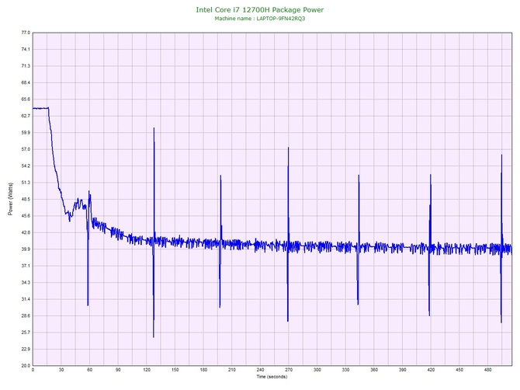Click the 270 second time axis label

289,370
